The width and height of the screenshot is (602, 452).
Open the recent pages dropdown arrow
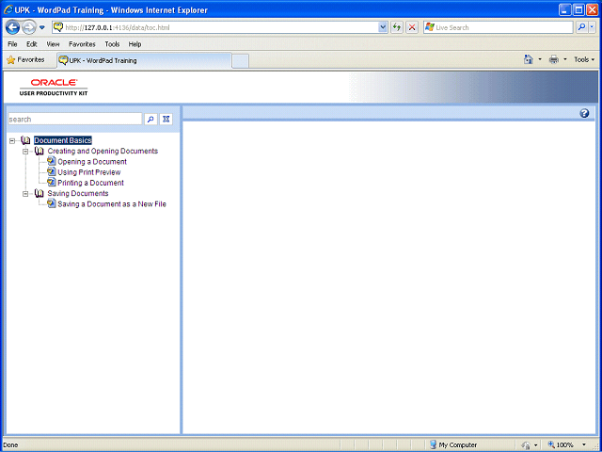pos(42,27)
